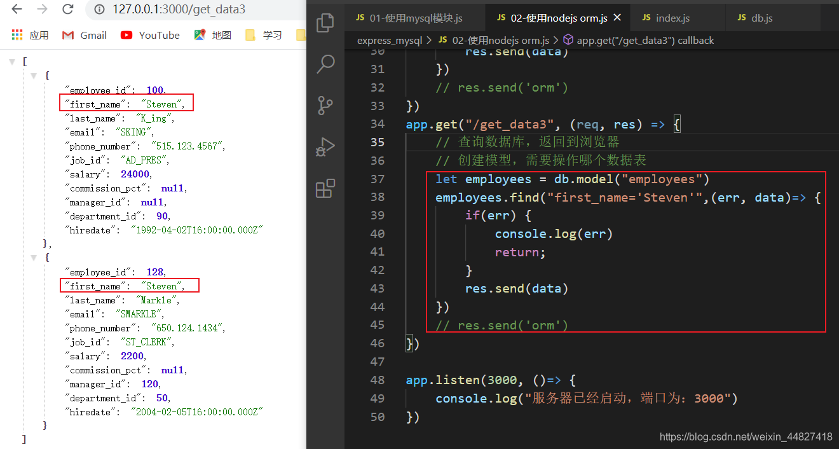
Task: Click 02-使用nodejs orm.js in the breadcrumb
Action: coord(494,41)
